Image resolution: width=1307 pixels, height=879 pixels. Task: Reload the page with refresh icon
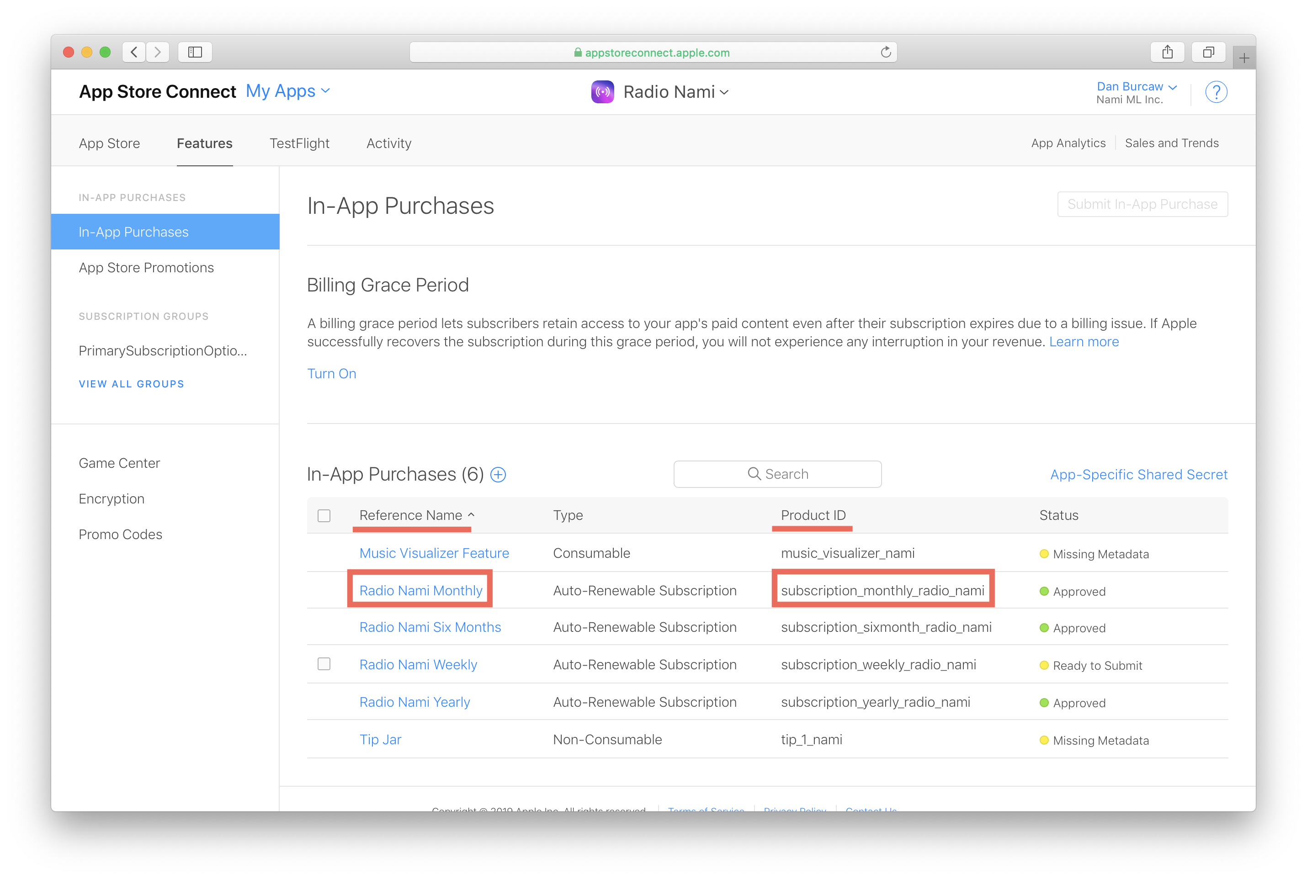coord(885,52)
